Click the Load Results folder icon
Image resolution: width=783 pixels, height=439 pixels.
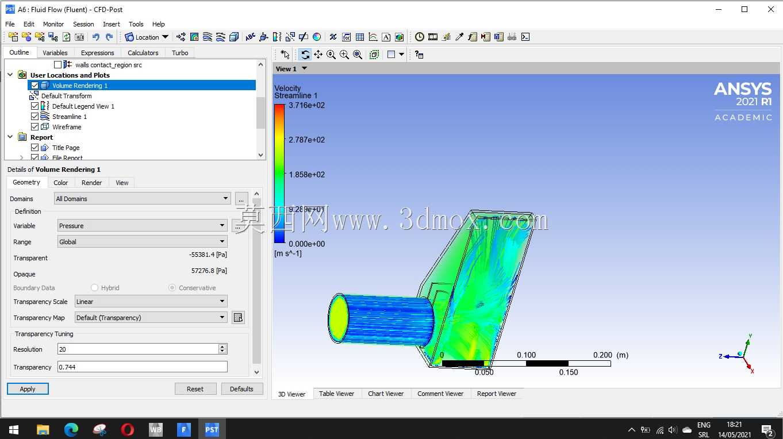(x=13, y=37)
